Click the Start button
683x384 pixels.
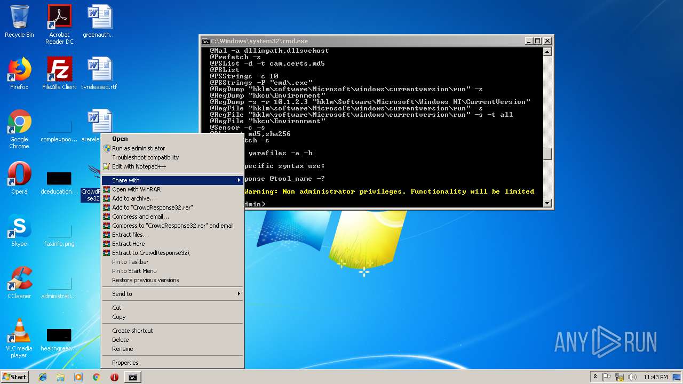point(14,377)
